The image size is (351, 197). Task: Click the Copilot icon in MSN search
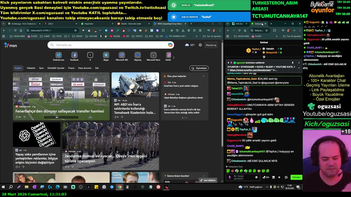(170, 45)
